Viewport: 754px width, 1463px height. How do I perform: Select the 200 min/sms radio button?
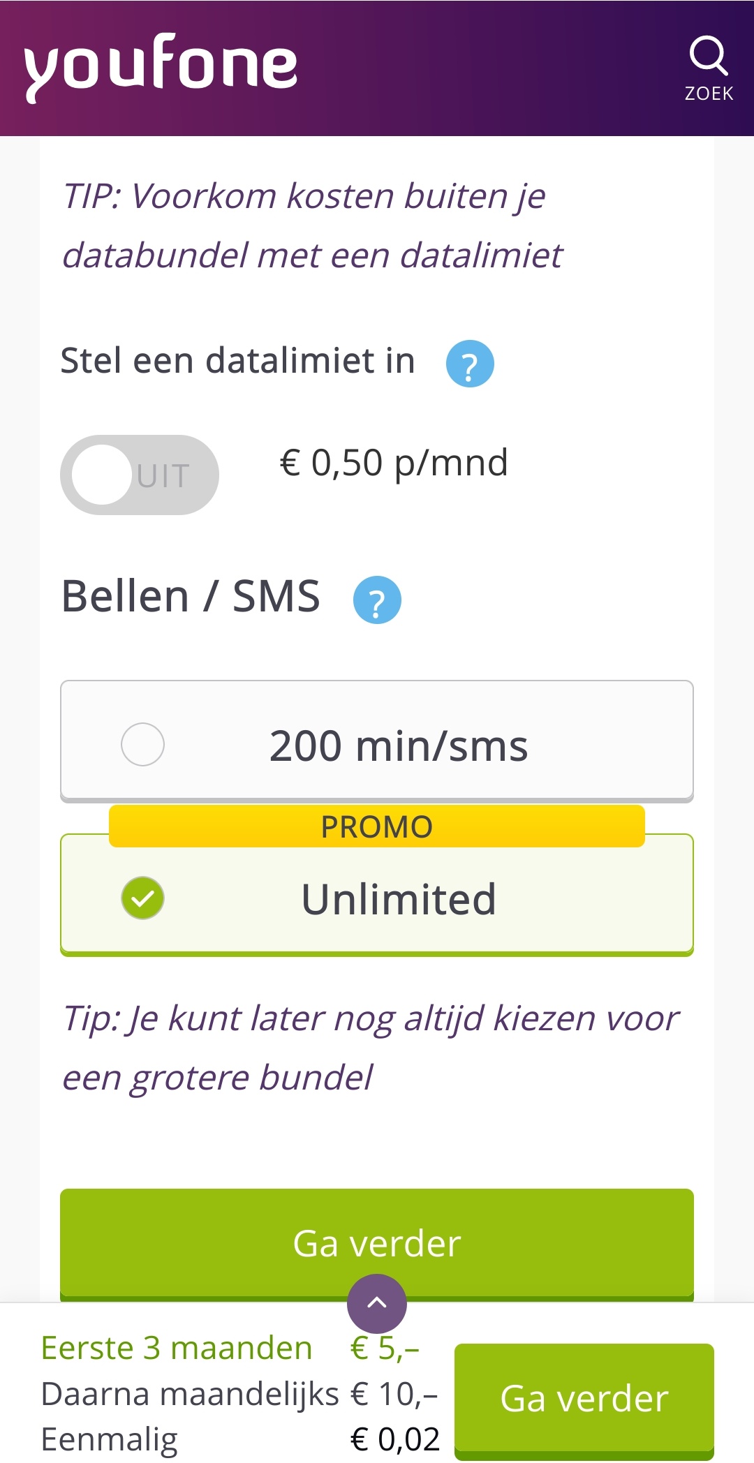pyautogui.click(x=143, y=745)
